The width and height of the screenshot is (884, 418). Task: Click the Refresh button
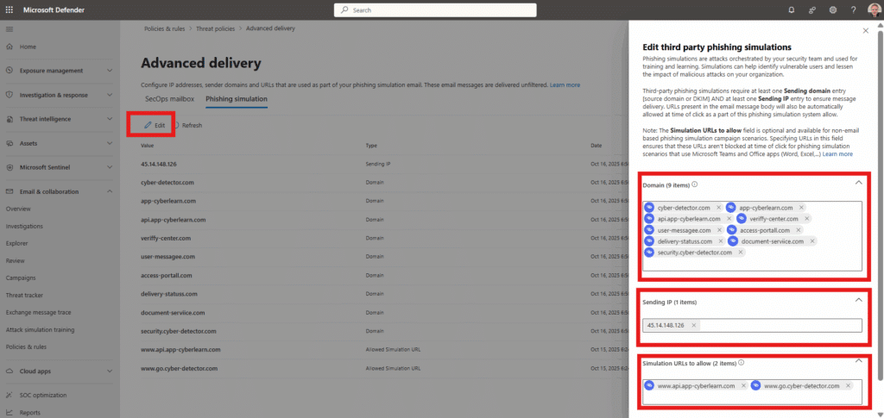click(187, 126)
